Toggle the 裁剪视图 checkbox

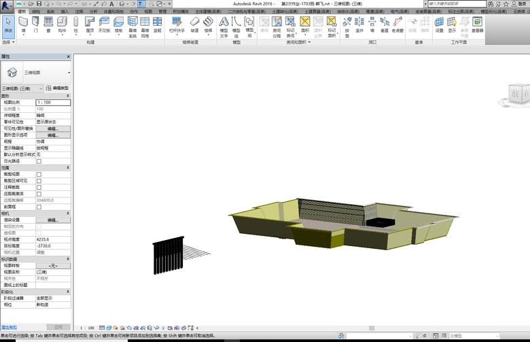pyautogui.click(x=39, y=174)
